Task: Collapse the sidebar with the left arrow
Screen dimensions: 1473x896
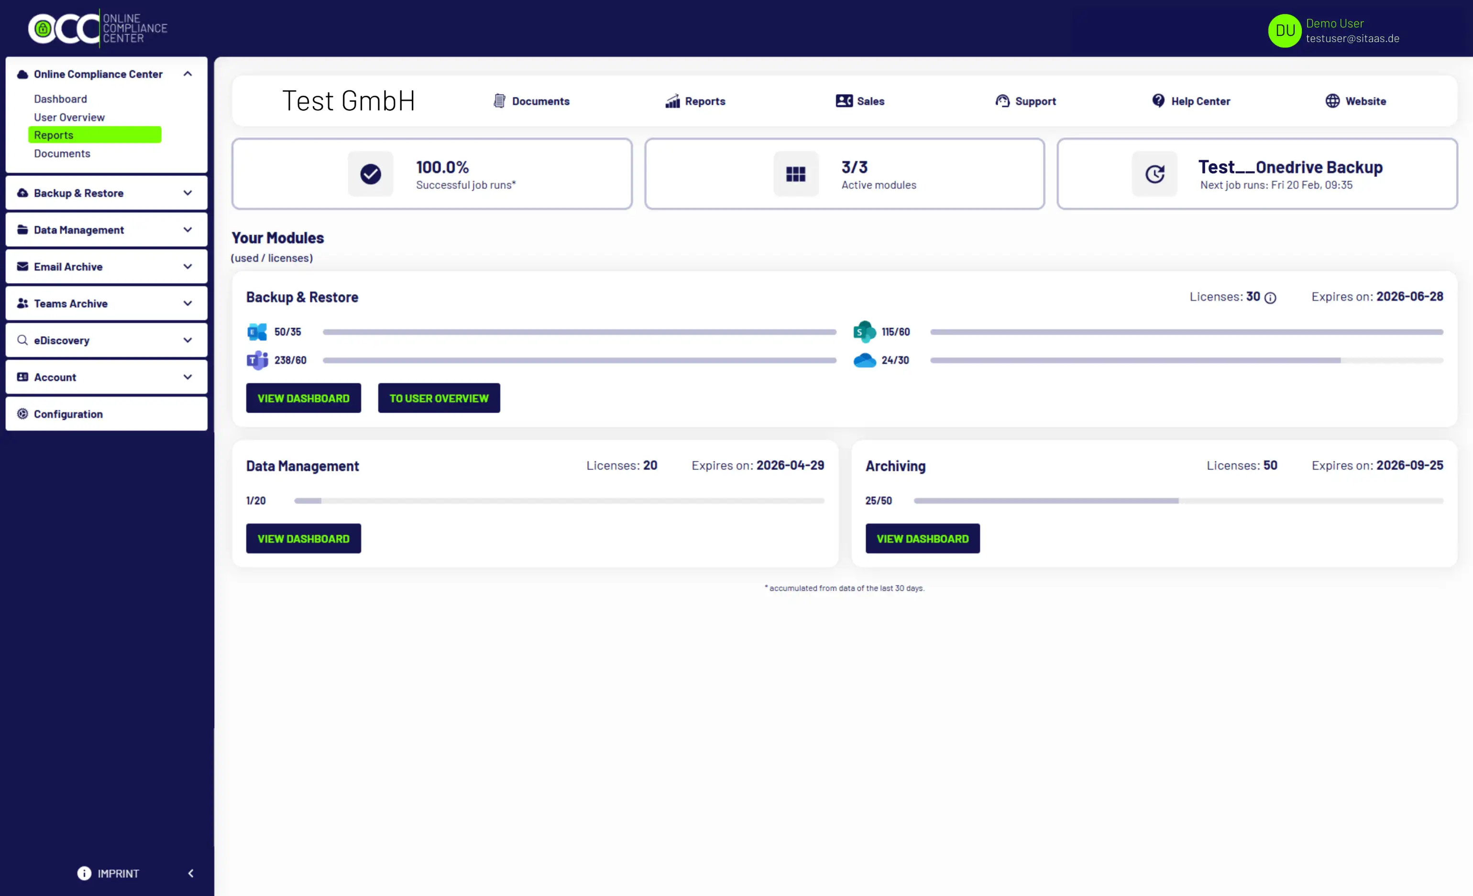Action: click(191, 873)
